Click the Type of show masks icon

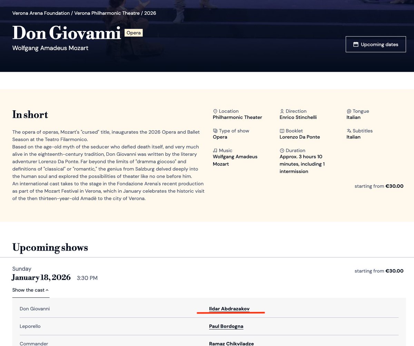[x=215, y=131]
